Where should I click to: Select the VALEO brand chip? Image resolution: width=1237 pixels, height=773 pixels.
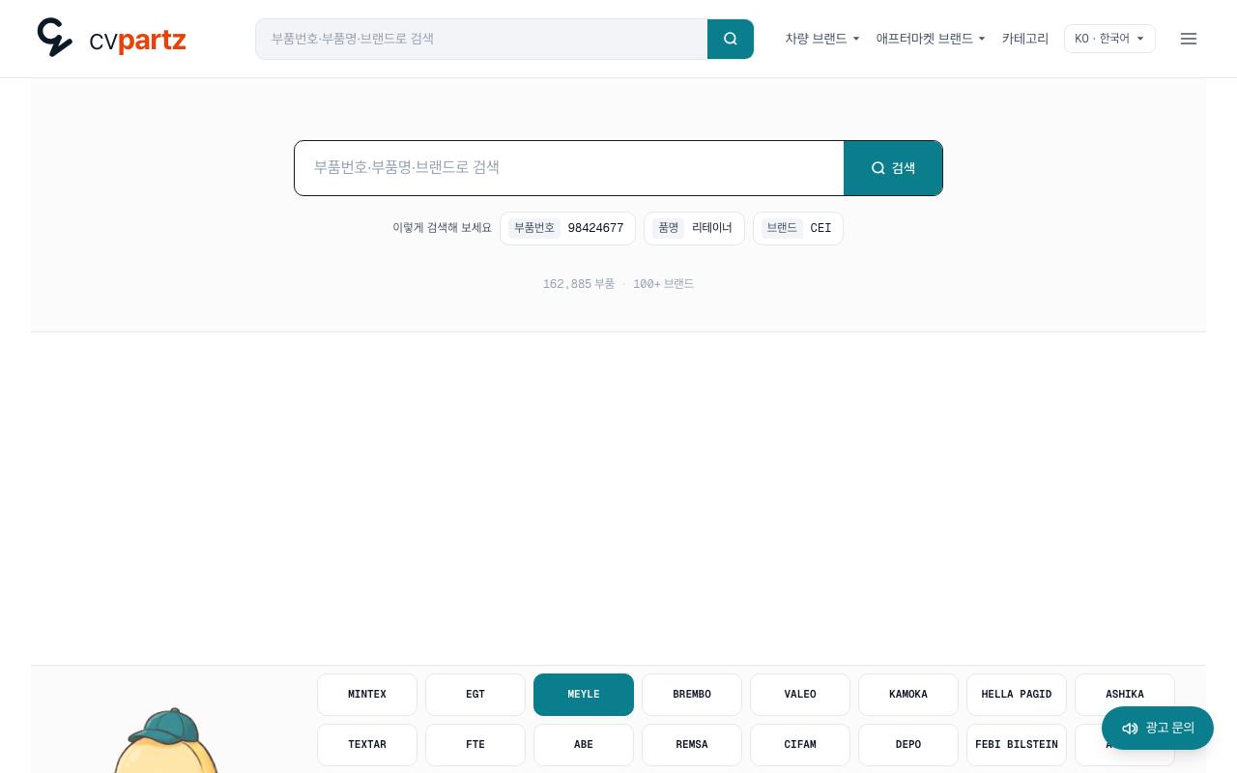coord(800,695)
